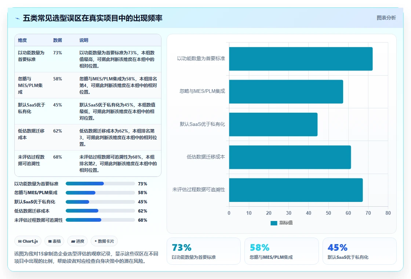
Task: Open the 58% data card
Action: pos(281,251)
